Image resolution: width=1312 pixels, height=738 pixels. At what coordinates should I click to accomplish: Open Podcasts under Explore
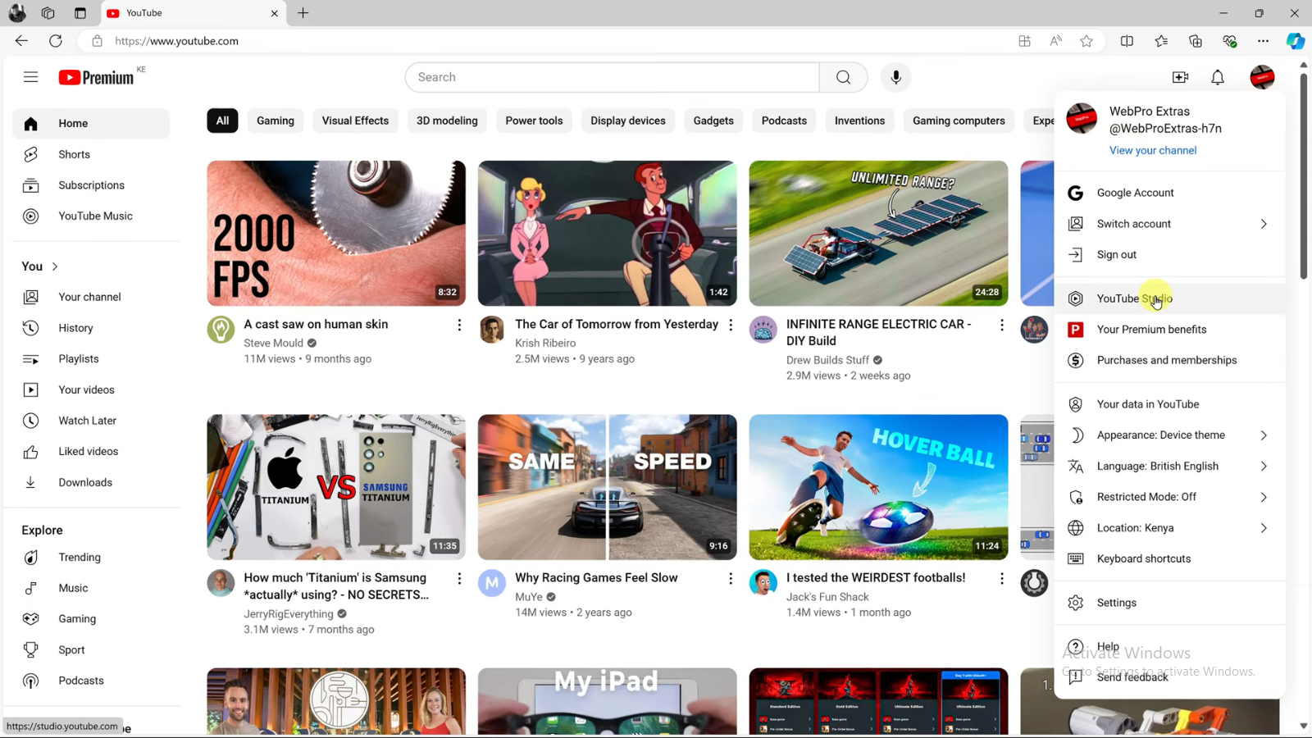91,681
